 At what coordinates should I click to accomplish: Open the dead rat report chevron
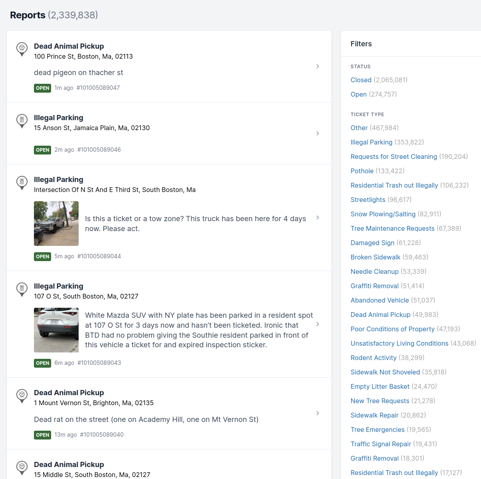coord(318,413)
